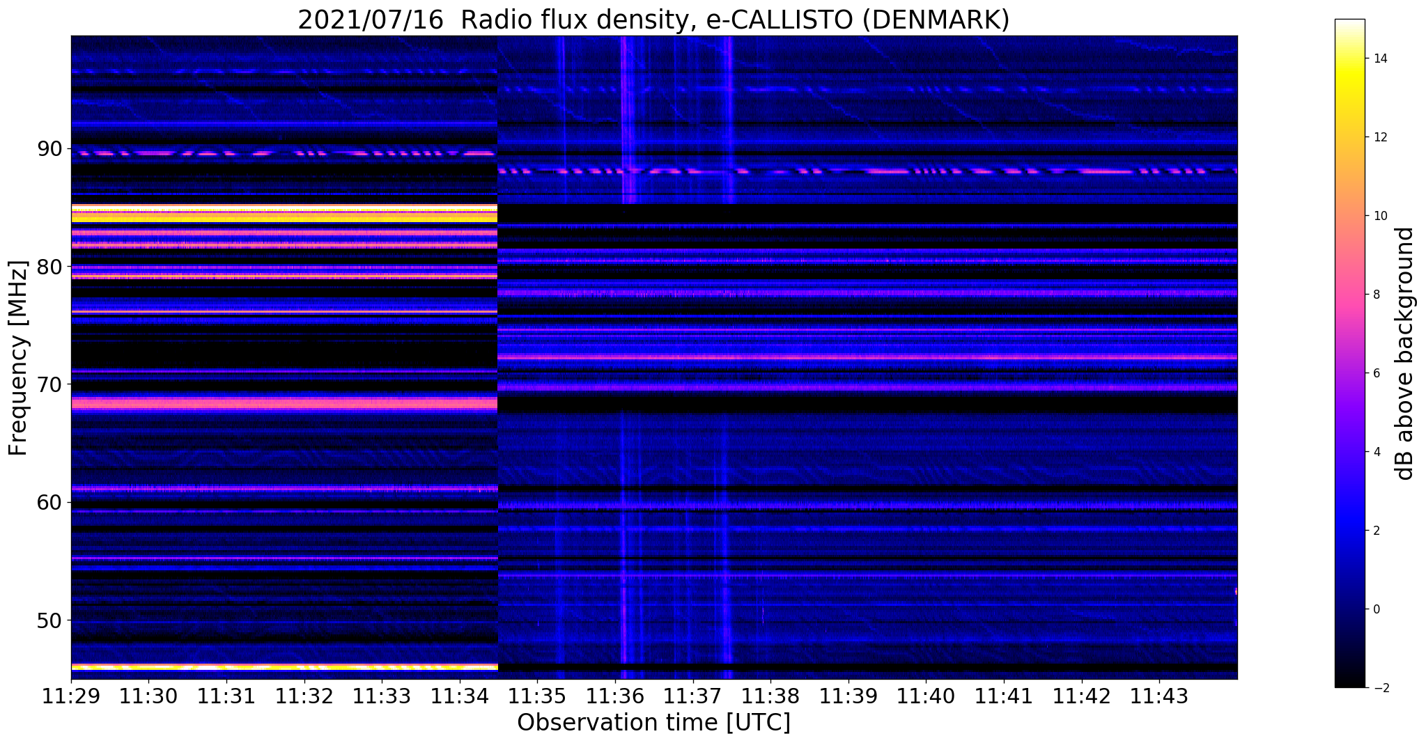
Task: Click the 11:35 time tick label
Action: point(537,696)
